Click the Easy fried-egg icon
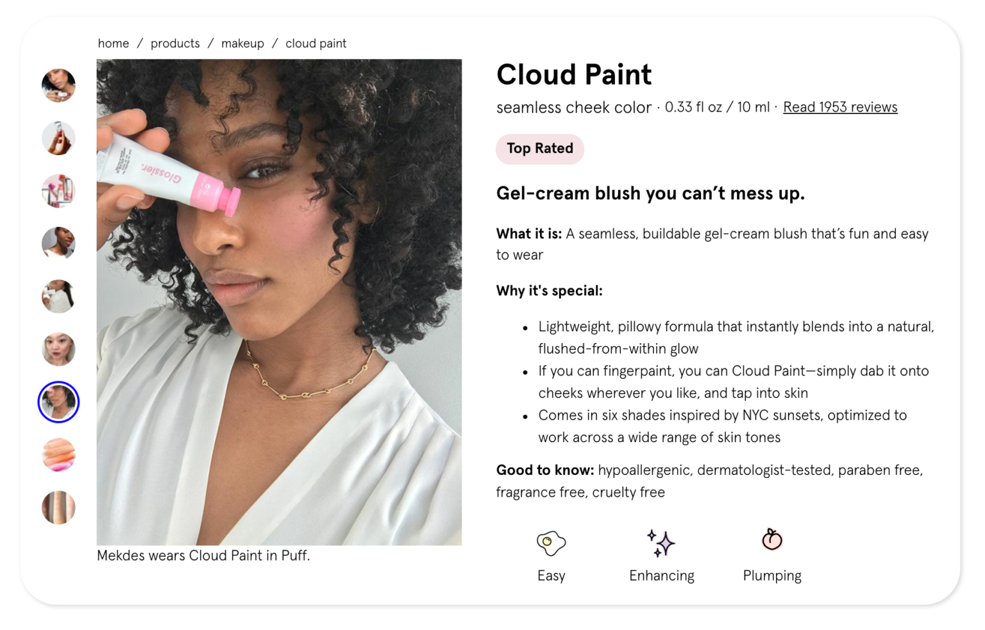985x630 pixels. pos(550,543)
